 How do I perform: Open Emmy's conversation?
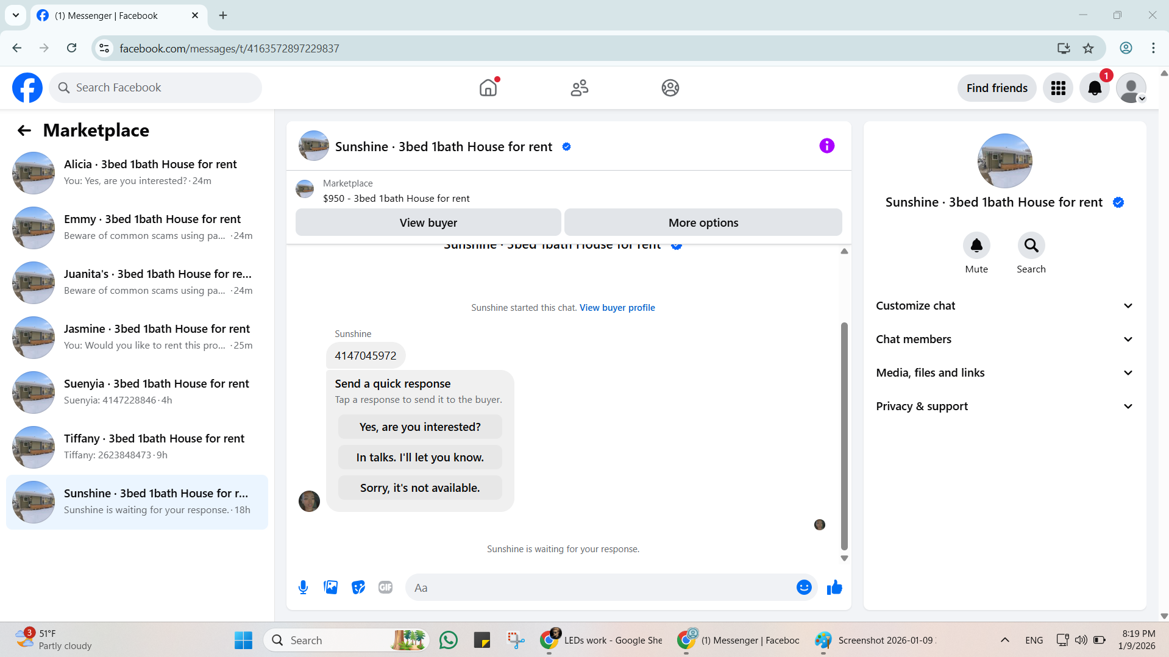click(x=137, y=228)
